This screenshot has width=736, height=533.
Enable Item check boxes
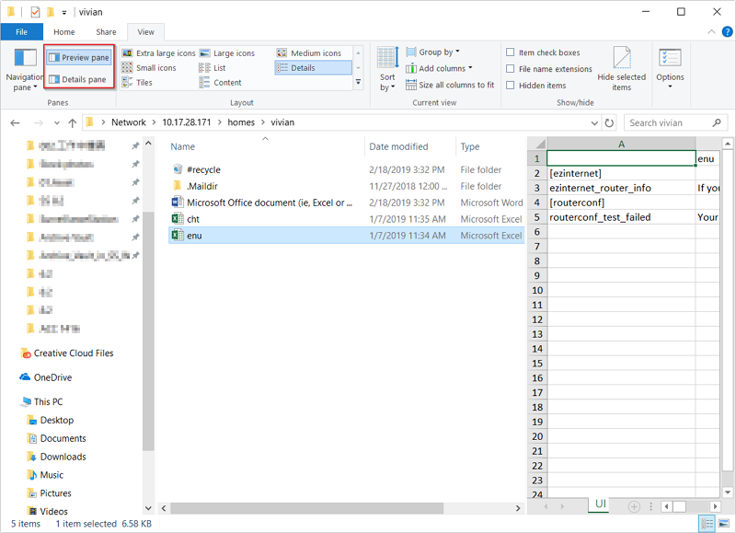pos(511,52)
